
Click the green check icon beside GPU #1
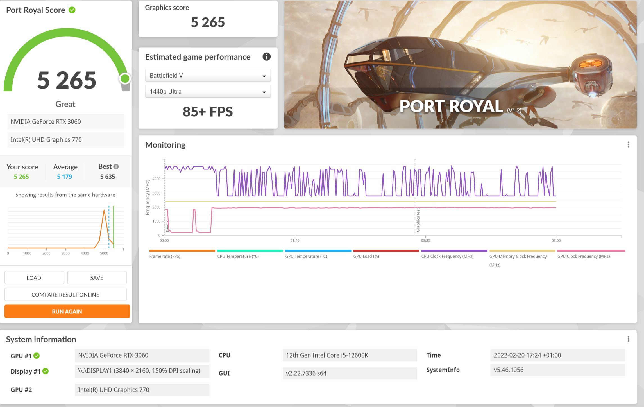(x=37, y=356)
